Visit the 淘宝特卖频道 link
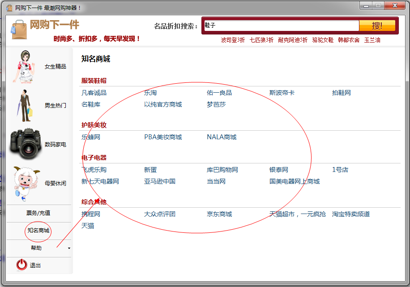This screenshot has width=410, height=287. (x=351, y=214)
